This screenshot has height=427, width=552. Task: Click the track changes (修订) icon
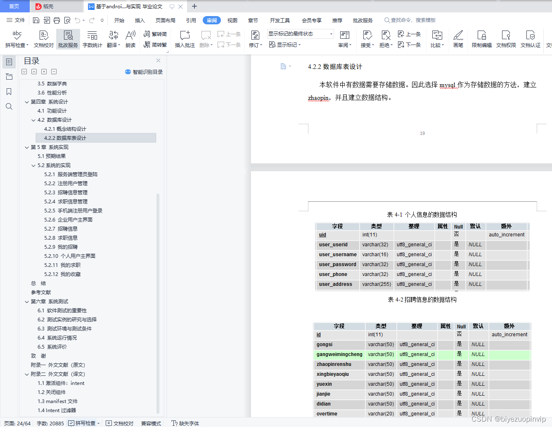pyautogui.click(x=256, y=39)
